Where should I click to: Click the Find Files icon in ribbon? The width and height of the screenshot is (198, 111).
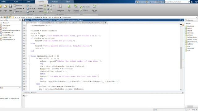coord(15,6)
